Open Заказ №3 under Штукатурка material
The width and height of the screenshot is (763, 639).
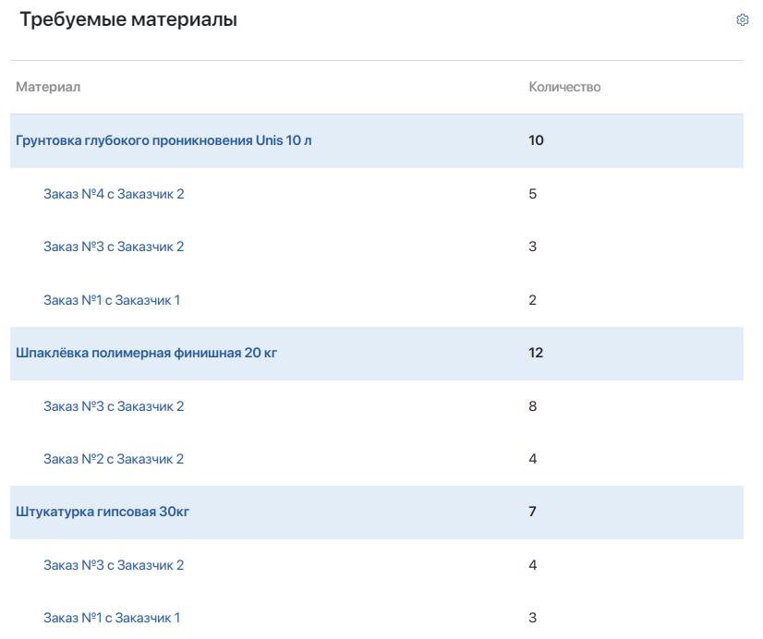[114, 565]
